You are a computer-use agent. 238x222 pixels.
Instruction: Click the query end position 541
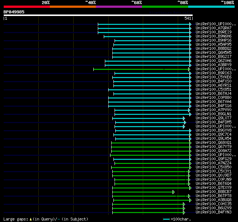[188, 18]
